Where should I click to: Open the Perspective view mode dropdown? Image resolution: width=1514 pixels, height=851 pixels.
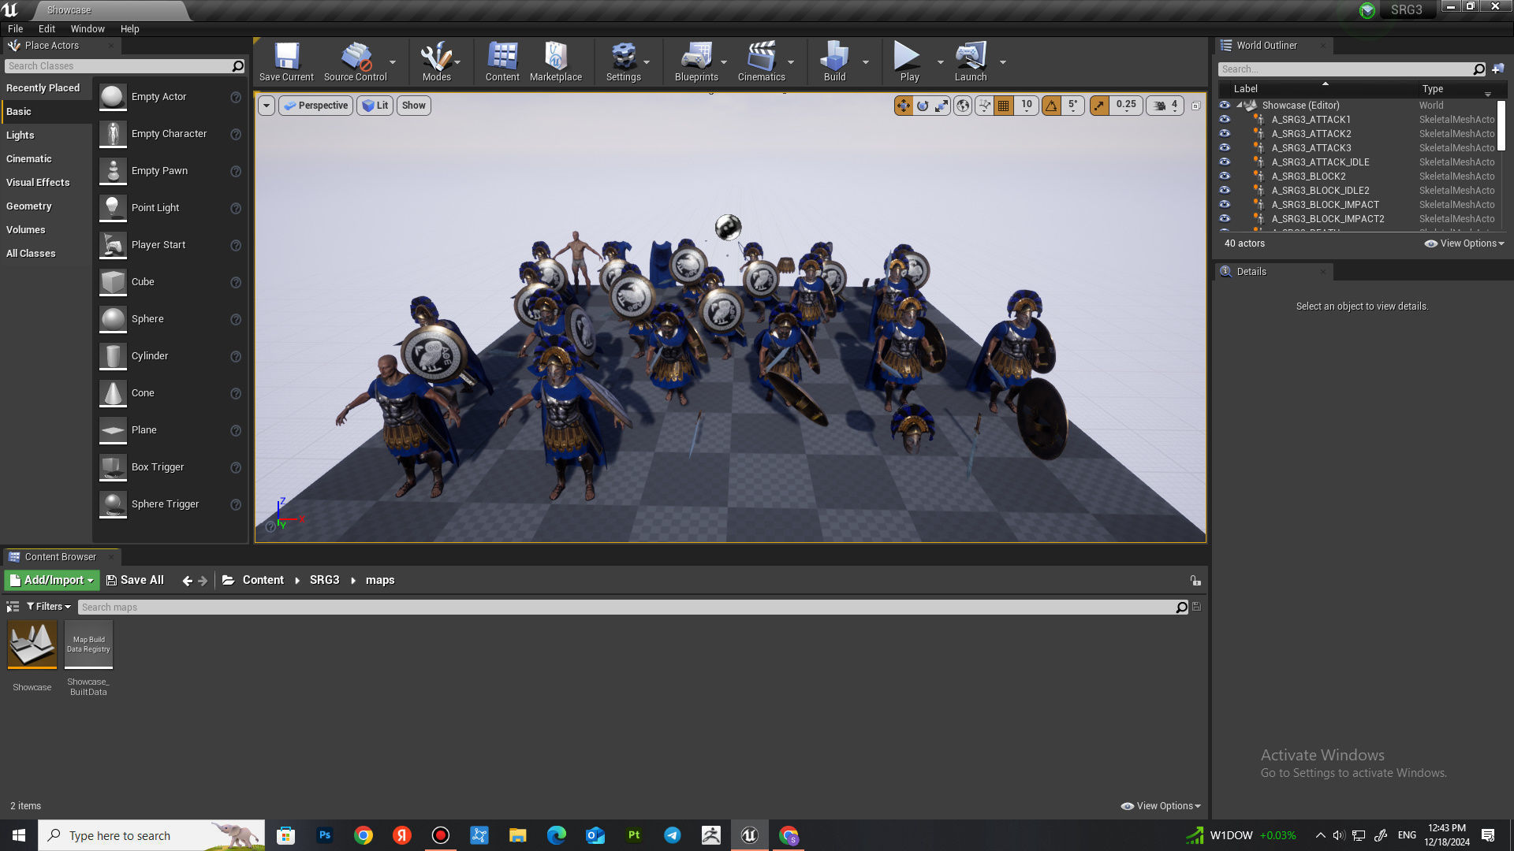tap(315, 106)
